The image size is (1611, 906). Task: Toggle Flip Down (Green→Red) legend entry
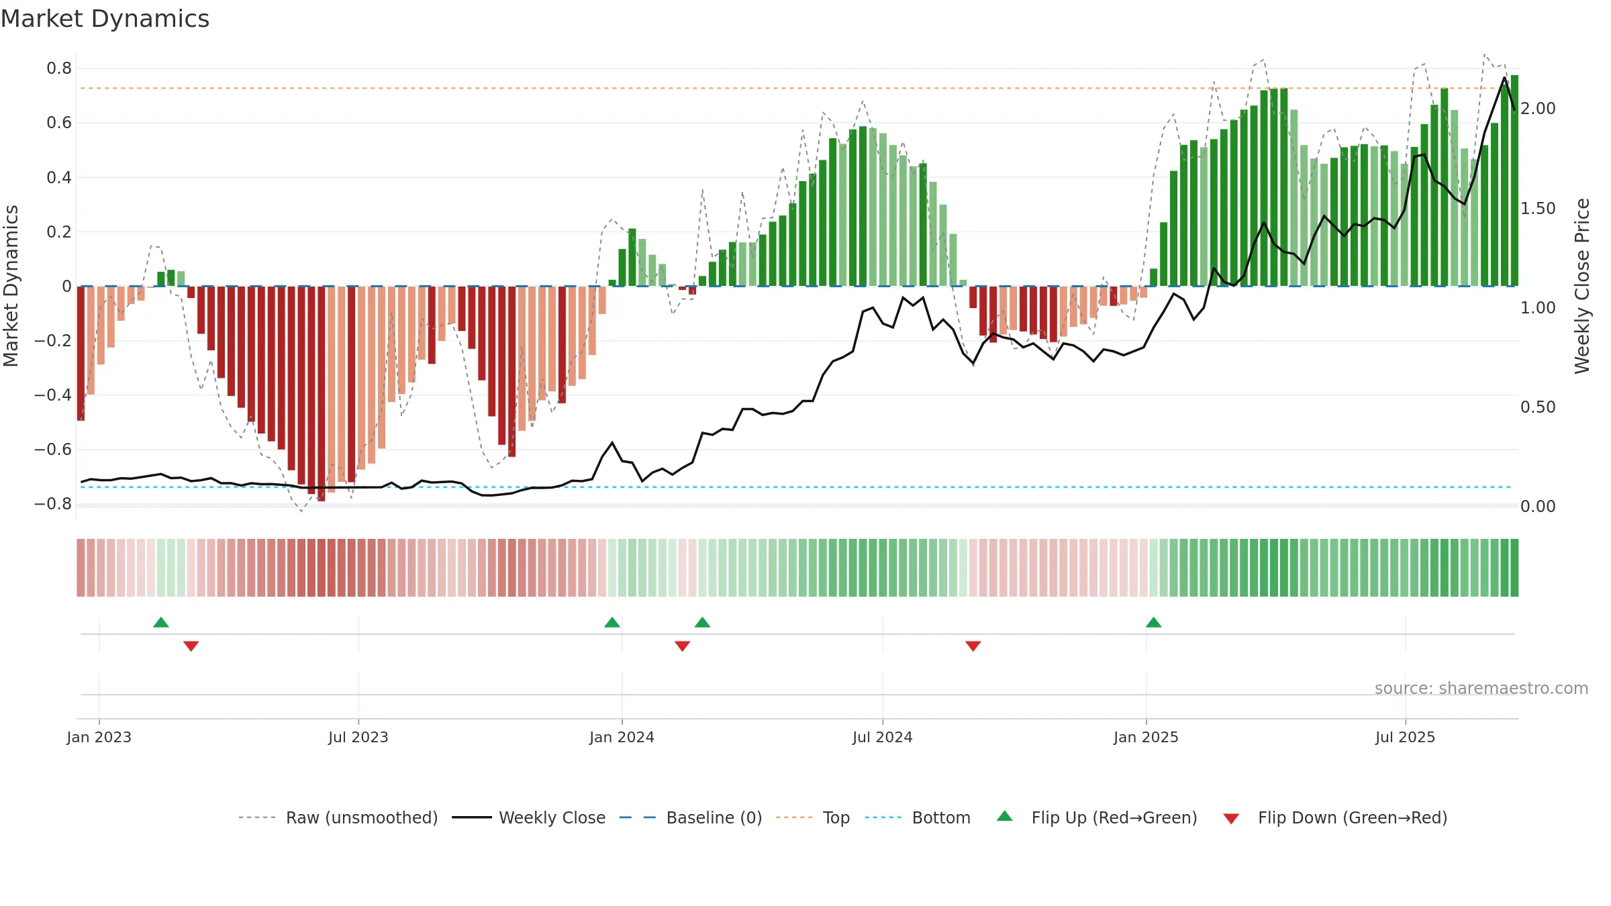click(1335, 817)
